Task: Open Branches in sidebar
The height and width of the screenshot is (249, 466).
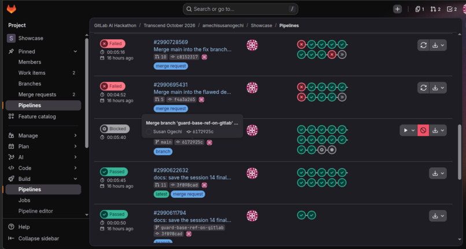Action: (x=43, y=84)
